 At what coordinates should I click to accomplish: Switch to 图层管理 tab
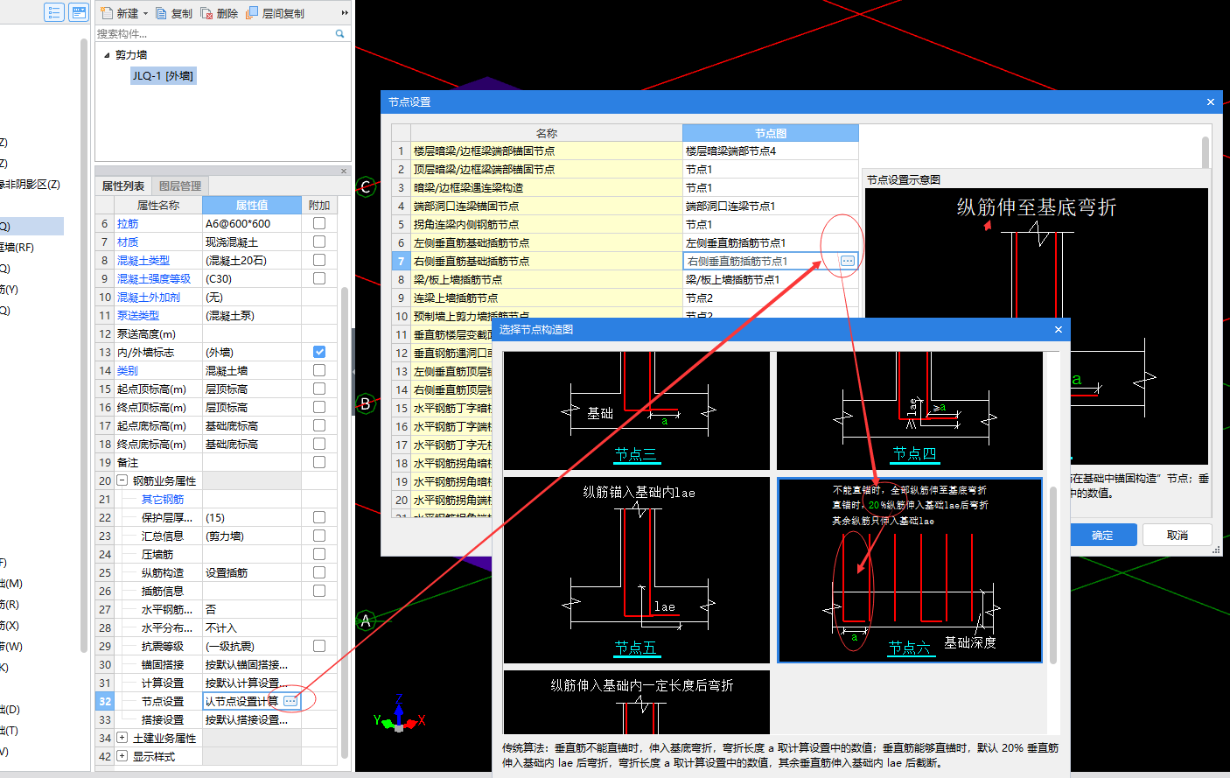[x=180, y=186]
